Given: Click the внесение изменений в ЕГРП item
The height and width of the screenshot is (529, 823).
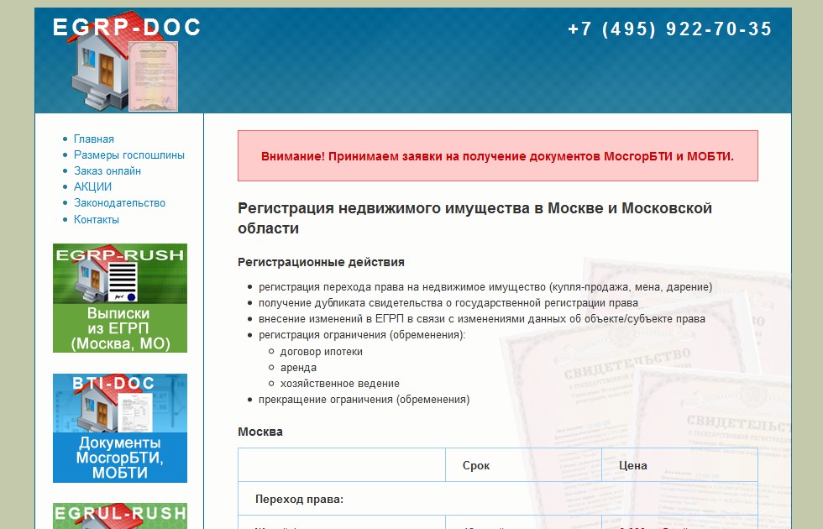Looking at the screenshot, I should 482,319.
